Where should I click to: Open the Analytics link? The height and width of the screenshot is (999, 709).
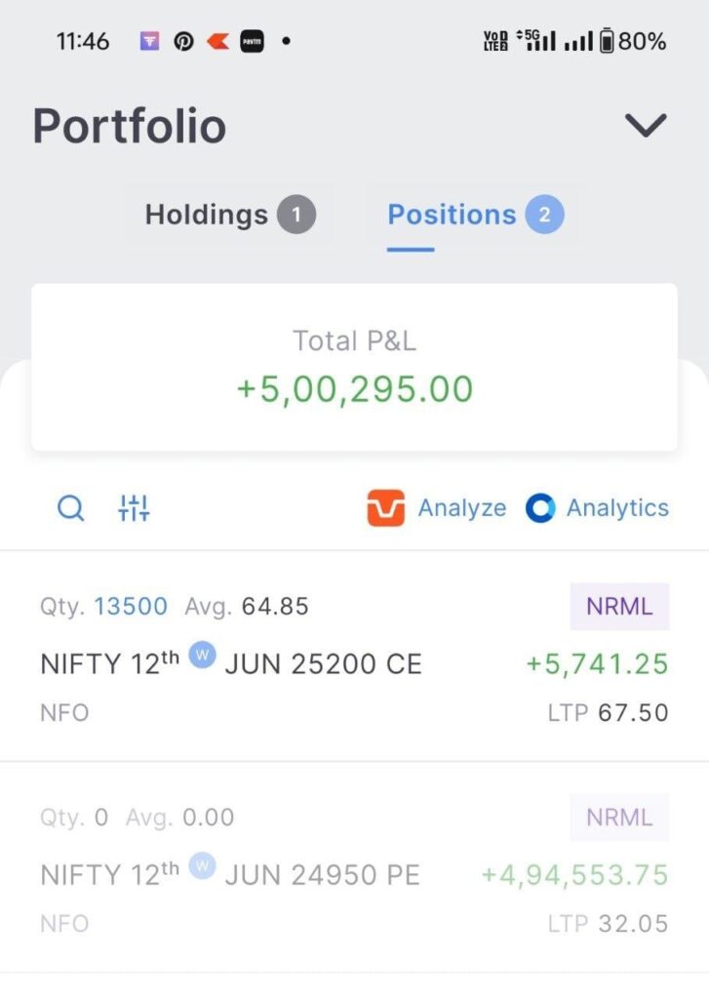(x=617, y=508)
